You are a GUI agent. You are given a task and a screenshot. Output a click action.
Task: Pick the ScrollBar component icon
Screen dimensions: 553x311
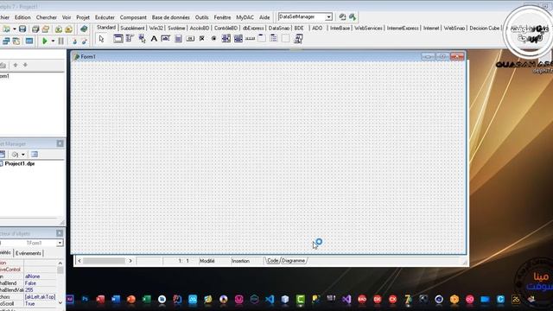click(x=250, y=39)
